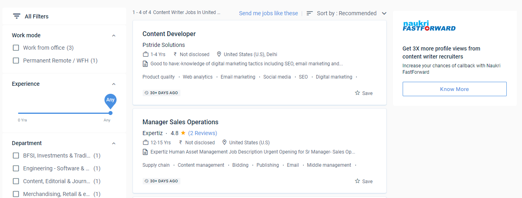Open Pstride Solutions company link
This screenshot has height=198, width=522.
(x=164, y=45)
